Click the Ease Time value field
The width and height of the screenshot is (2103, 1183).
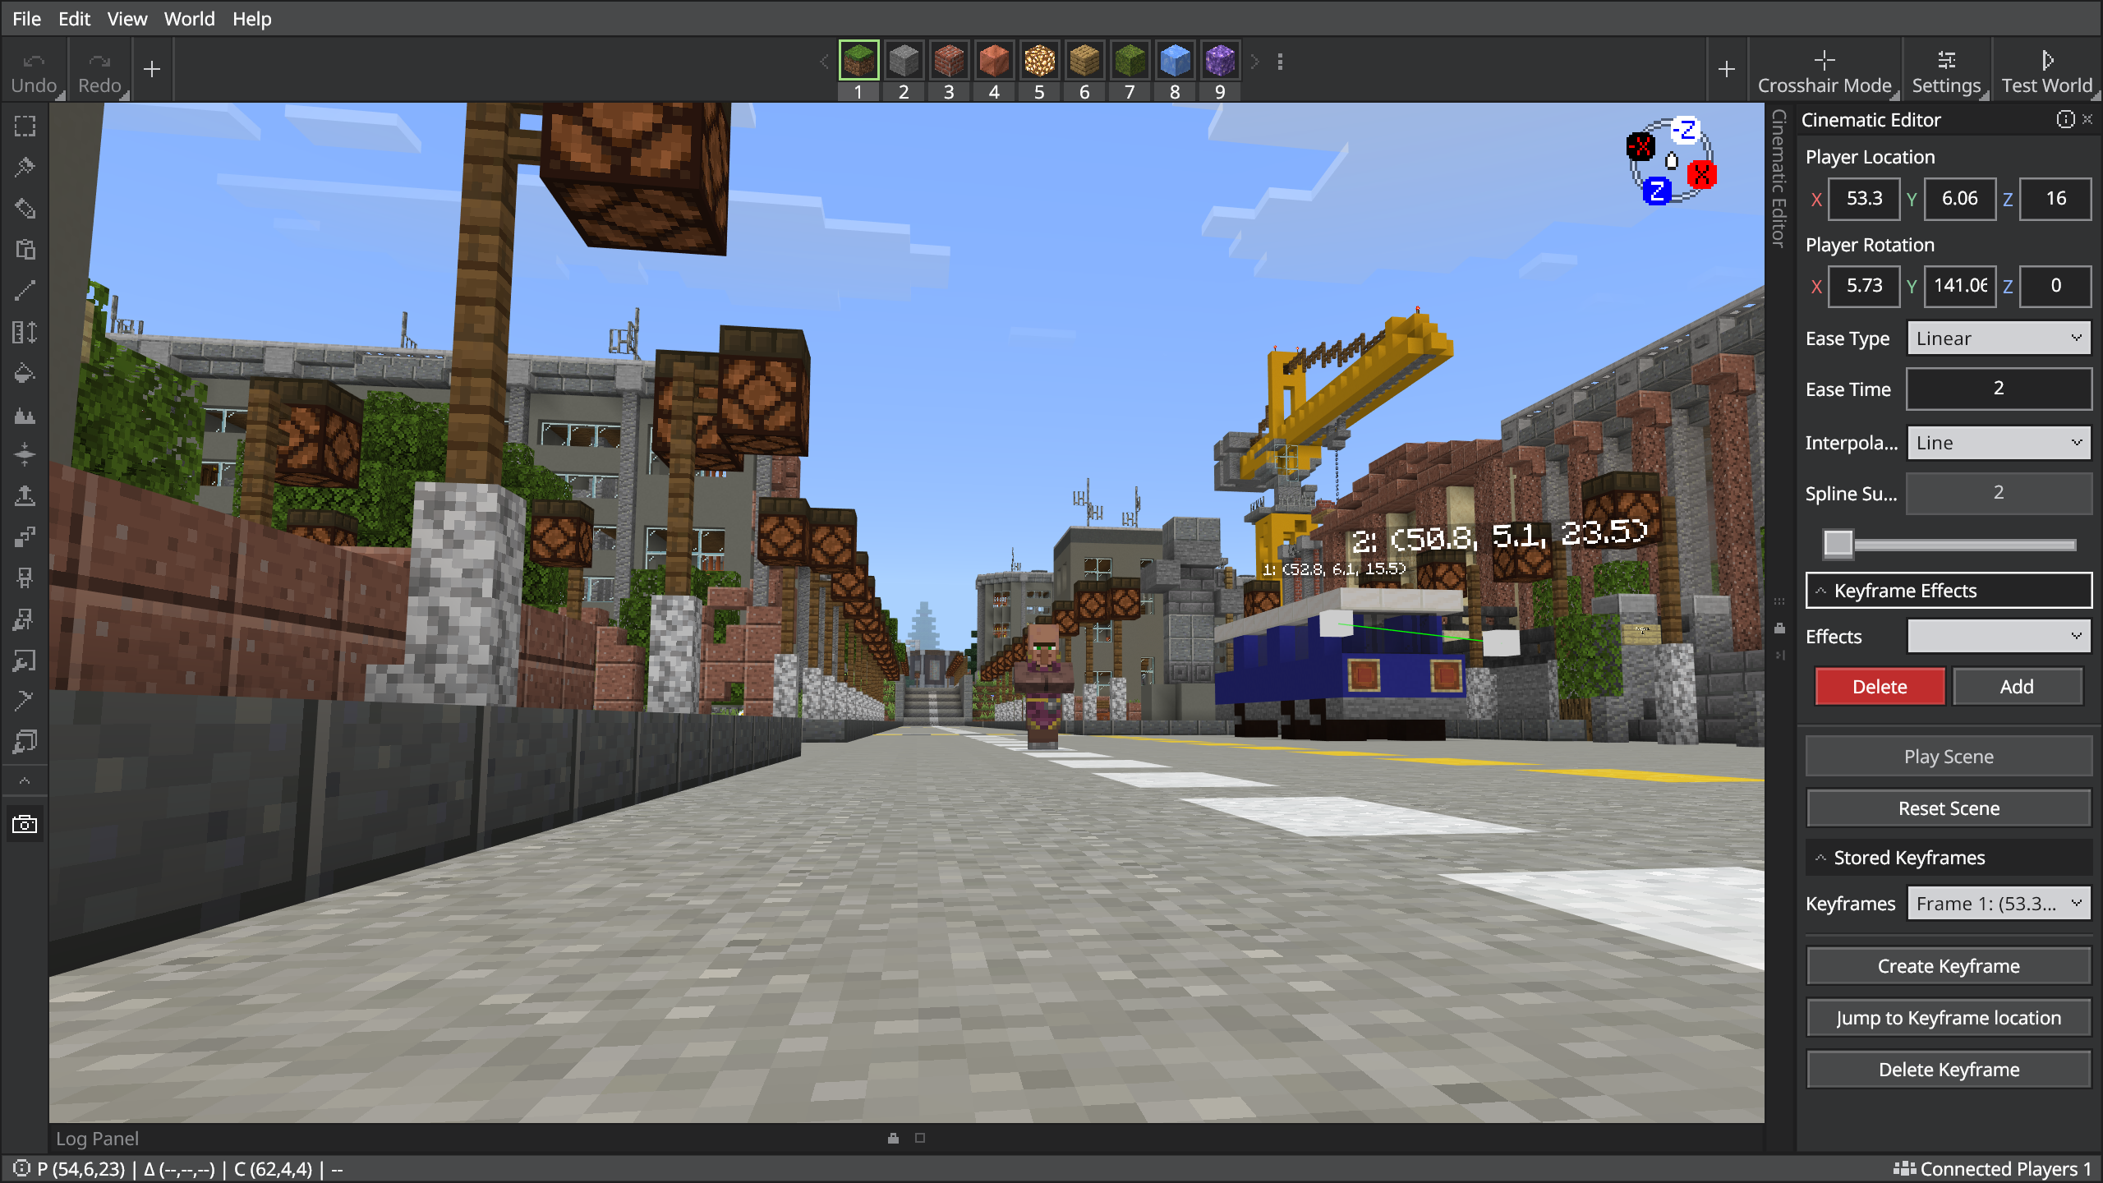point(1998,389)
